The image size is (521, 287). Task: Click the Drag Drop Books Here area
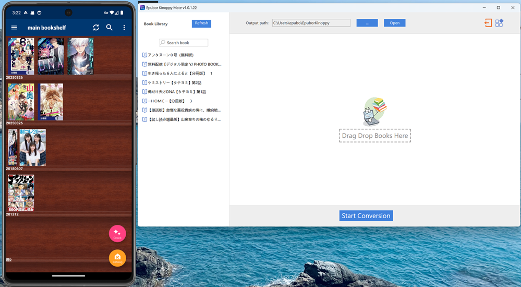point(374,136)
